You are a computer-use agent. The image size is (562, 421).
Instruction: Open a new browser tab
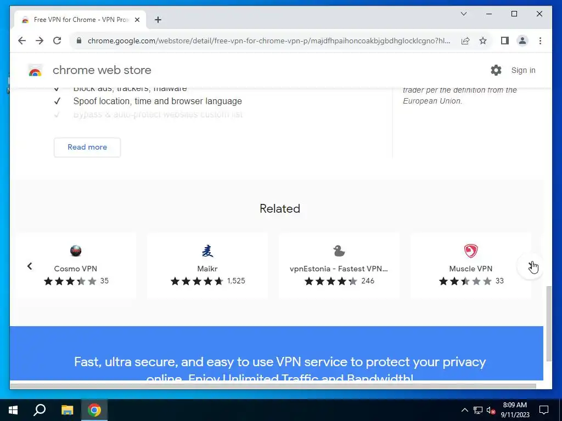coord(158,20)
